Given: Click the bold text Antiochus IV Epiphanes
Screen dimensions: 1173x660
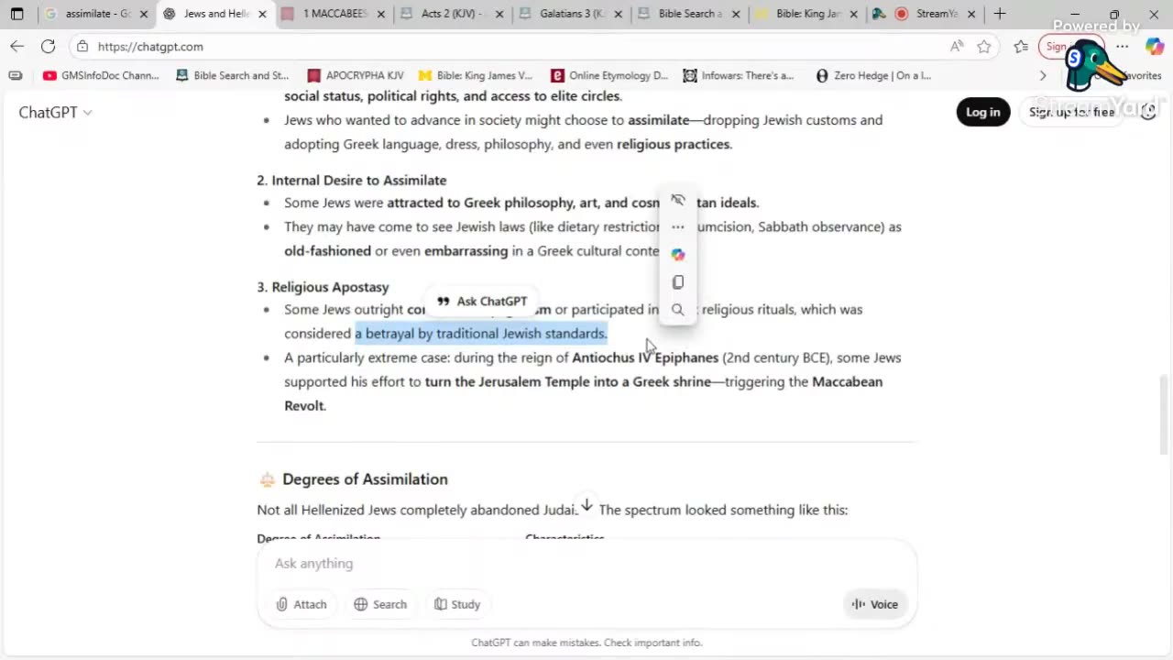Looking at the screenshot, I should click(645, 357).
